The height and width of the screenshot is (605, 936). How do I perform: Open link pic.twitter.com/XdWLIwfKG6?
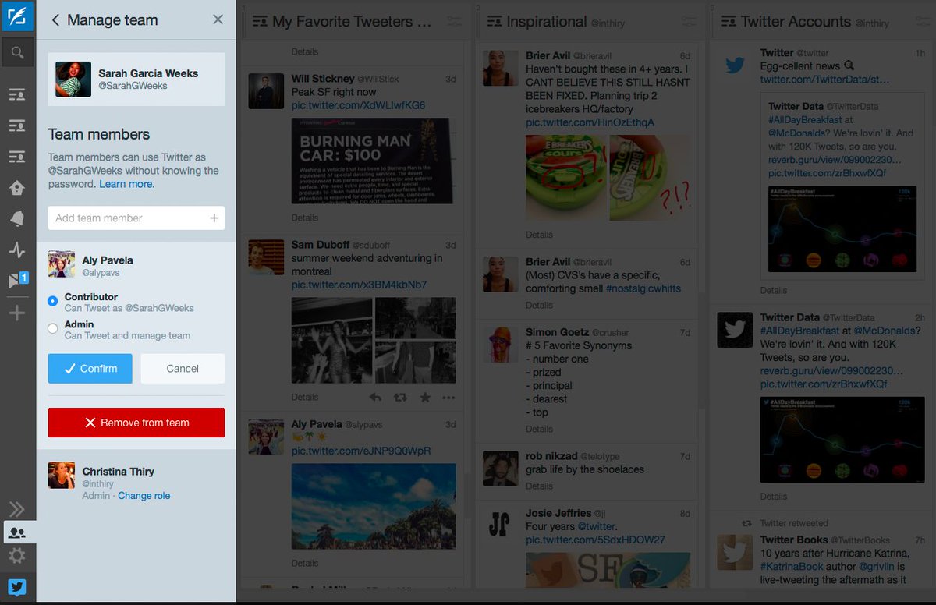(359, 105)
